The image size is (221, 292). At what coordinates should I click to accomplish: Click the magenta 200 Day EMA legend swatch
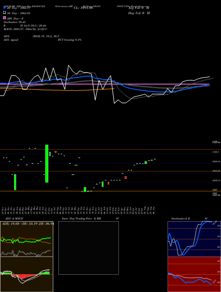(4, 18)
